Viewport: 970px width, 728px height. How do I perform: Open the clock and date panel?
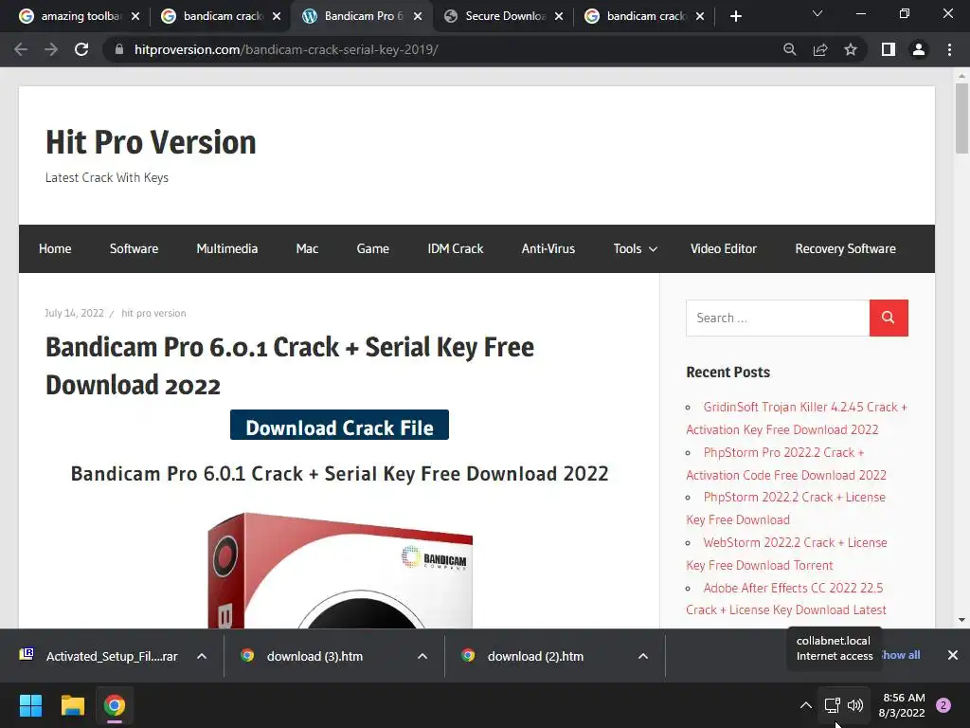coord(902,705)
